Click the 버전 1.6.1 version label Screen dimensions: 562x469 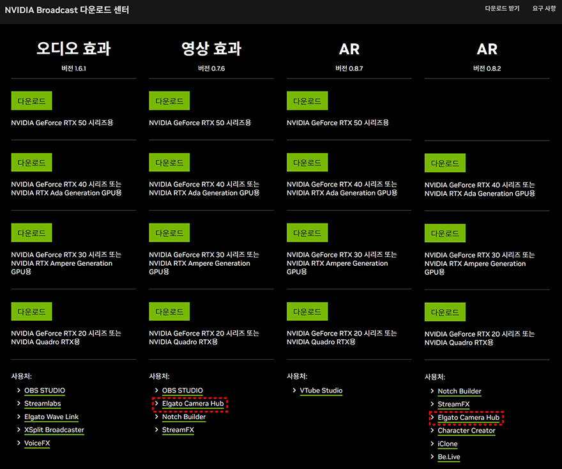73,68
